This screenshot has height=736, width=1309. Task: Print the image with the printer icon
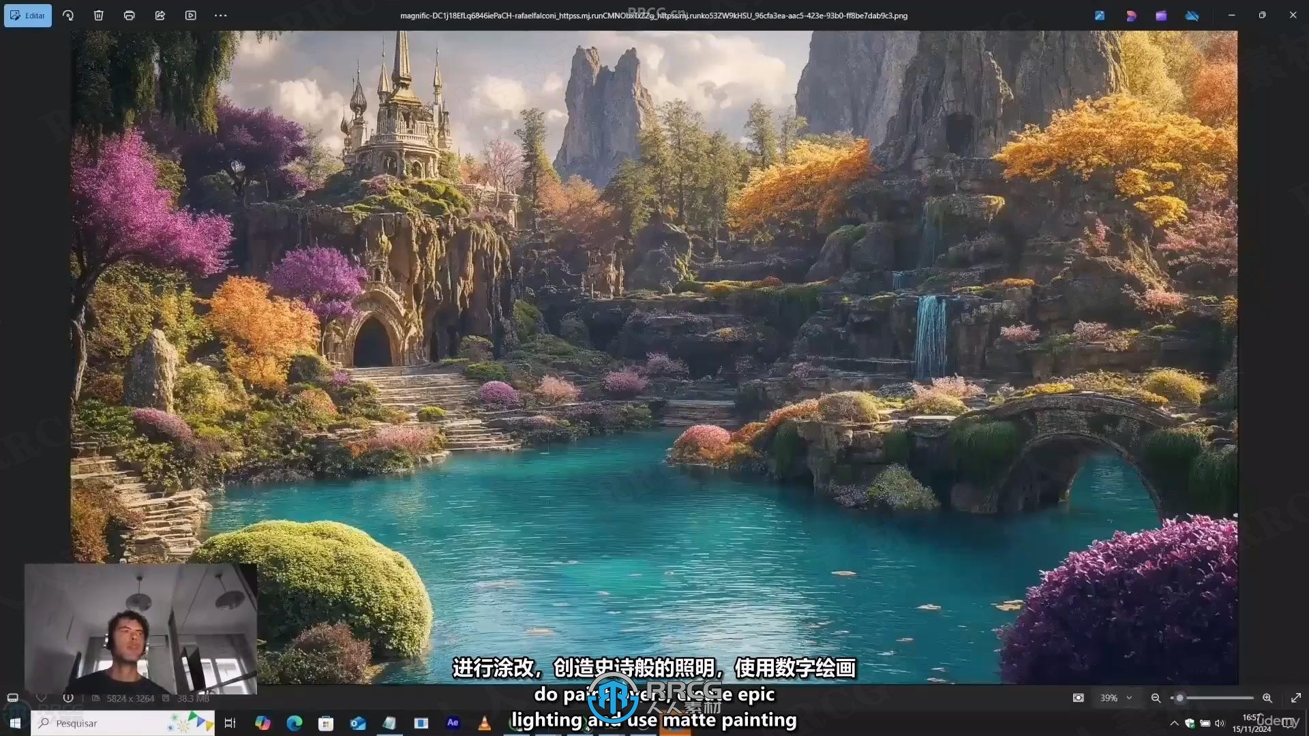130,15
